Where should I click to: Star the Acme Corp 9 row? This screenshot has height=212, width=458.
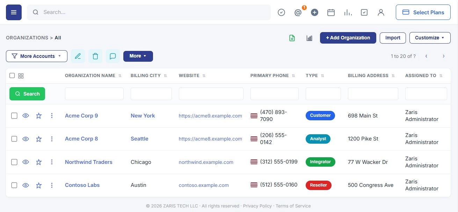pyautogui.click(x=39, y=116)
